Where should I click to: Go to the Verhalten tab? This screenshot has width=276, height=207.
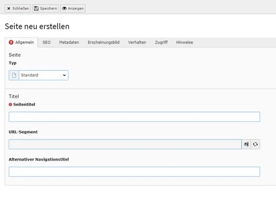tap(137, 43)
